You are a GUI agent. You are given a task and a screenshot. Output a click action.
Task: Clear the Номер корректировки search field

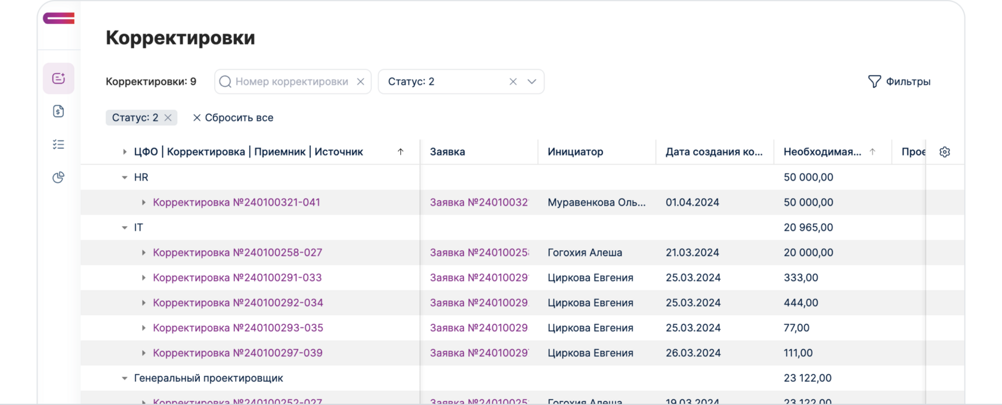click(360, 82)
